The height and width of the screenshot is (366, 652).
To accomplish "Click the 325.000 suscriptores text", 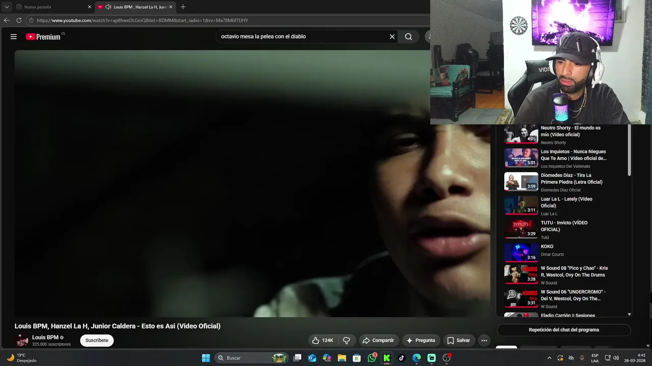I will [51, 344].
